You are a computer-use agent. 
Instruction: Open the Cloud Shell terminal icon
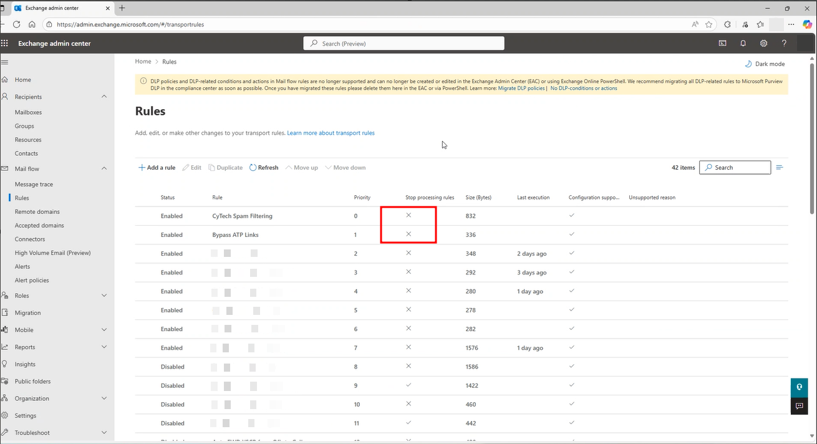pyautogui.click(x=722, y=44)
